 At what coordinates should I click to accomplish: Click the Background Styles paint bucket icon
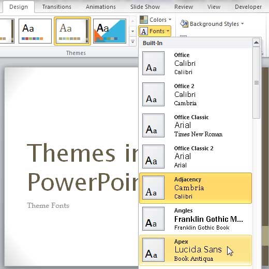tap(184, 24)
